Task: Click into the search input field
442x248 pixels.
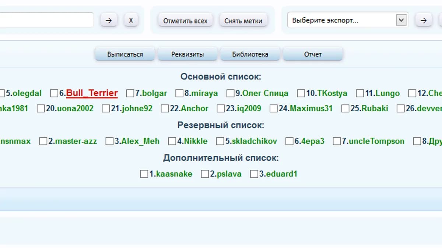Action: (x=46, y=20)
